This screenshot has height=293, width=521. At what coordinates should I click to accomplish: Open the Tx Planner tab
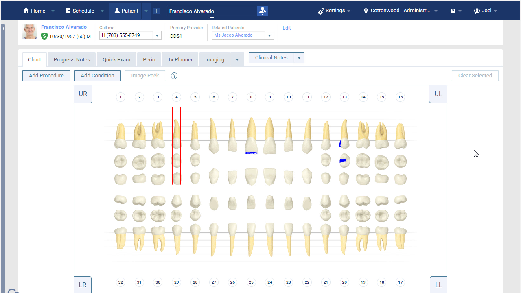(180, 59)
